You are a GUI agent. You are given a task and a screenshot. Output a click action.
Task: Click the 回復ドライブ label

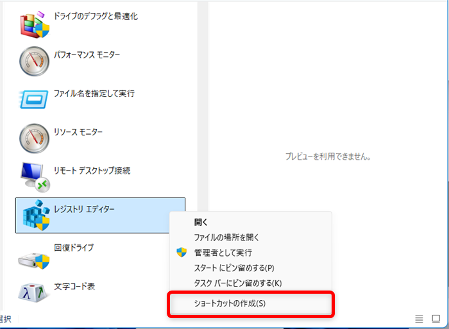pyautogui.click(x=74, y=248)
